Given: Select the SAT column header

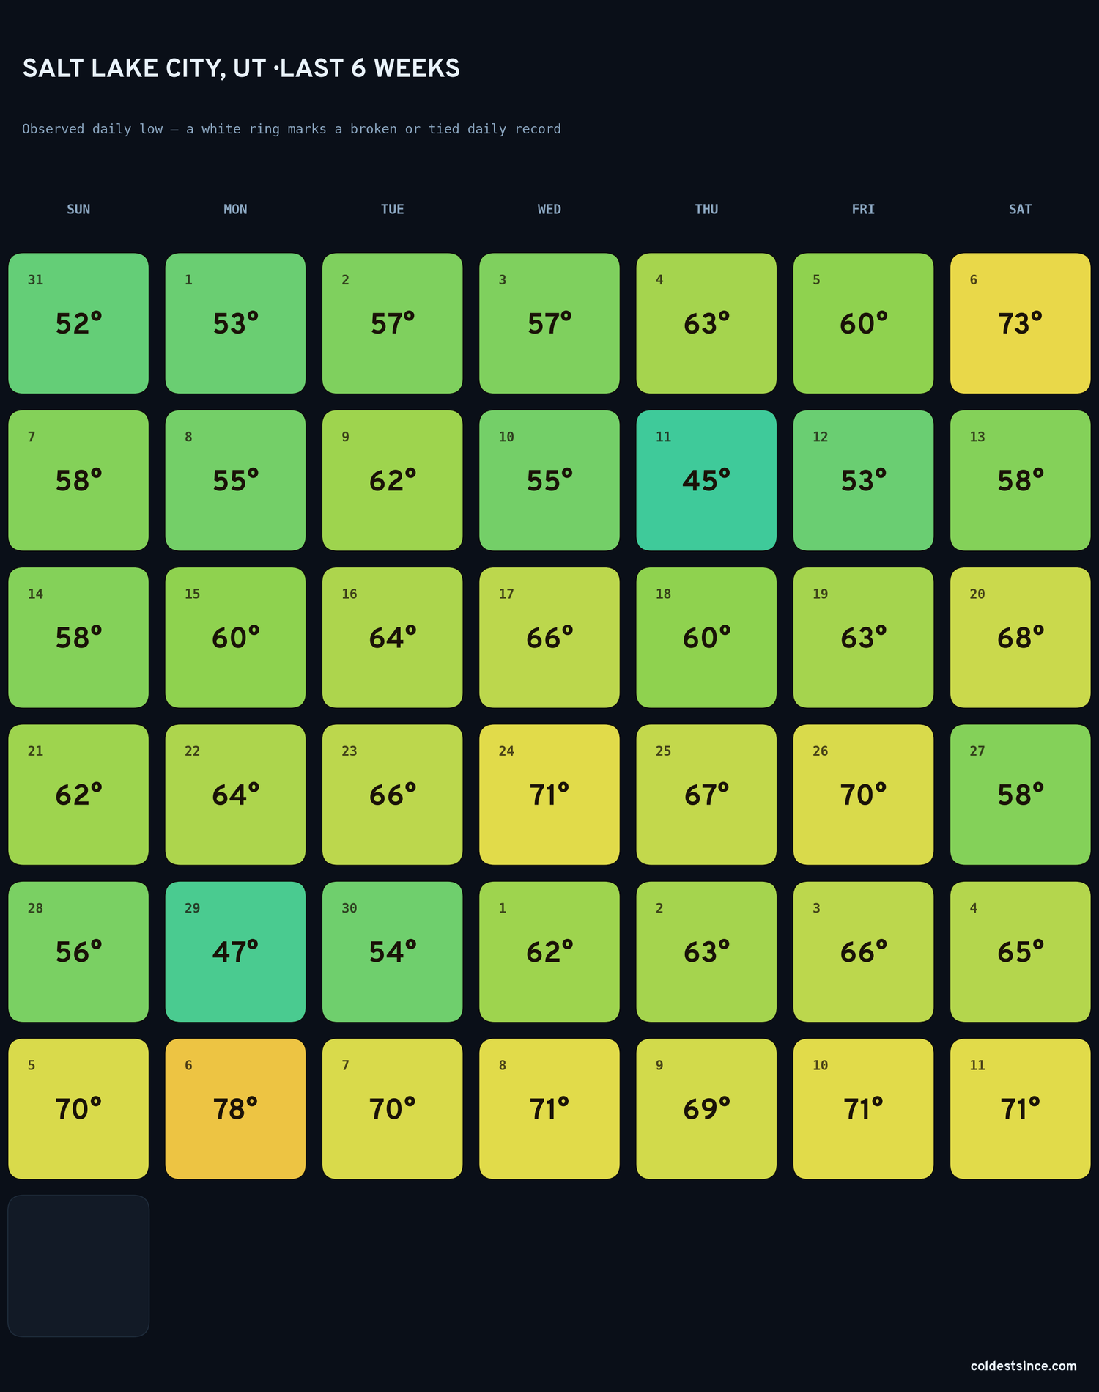Looking at the screenshot, I should (x=1020, y=209).
